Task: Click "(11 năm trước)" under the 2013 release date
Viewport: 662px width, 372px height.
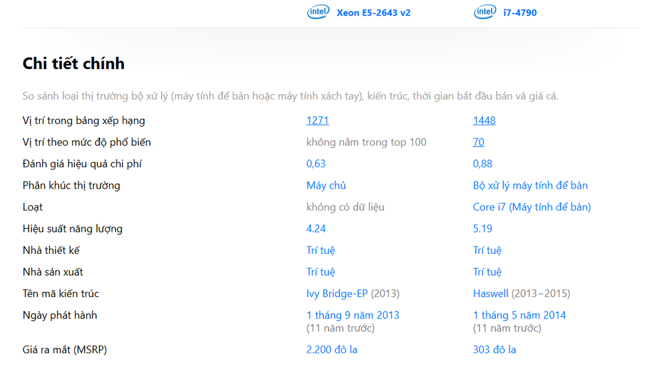Action: coord(341,328)
